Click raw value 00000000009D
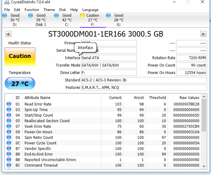 coord(186,160)
